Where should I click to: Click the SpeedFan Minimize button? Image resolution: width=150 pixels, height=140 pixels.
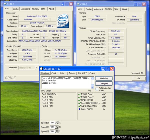(x=104, y=78)
